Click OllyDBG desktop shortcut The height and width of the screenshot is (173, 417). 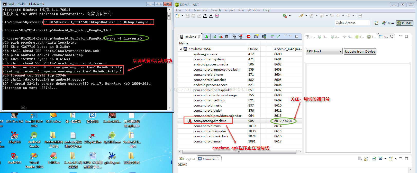[x=14, y=138]
